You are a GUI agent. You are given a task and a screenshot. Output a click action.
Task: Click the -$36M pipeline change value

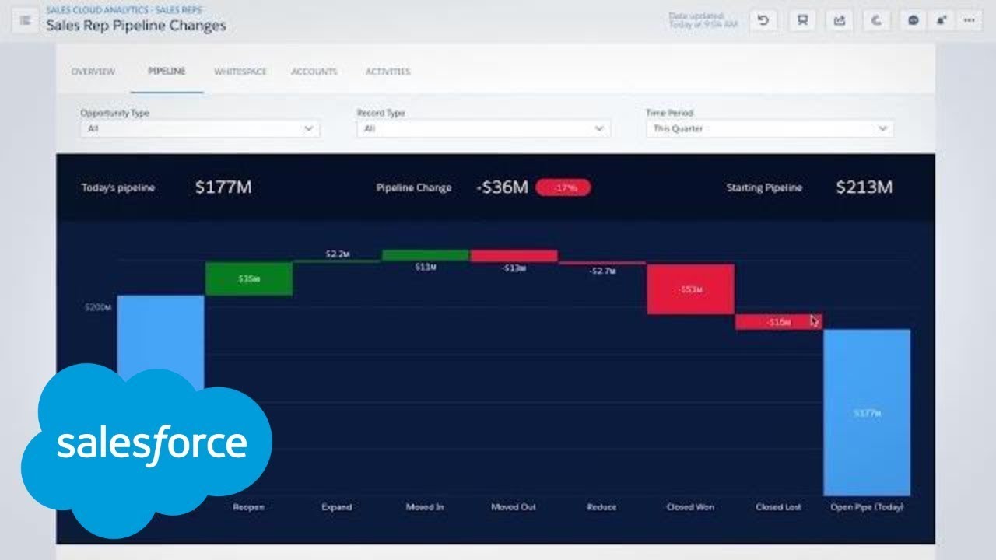pyautogui.click(x=502, y=187)
